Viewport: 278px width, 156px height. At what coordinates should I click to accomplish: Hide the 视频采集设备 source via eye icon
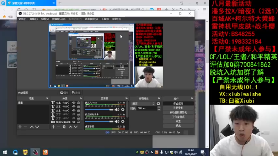click(74, 122)
